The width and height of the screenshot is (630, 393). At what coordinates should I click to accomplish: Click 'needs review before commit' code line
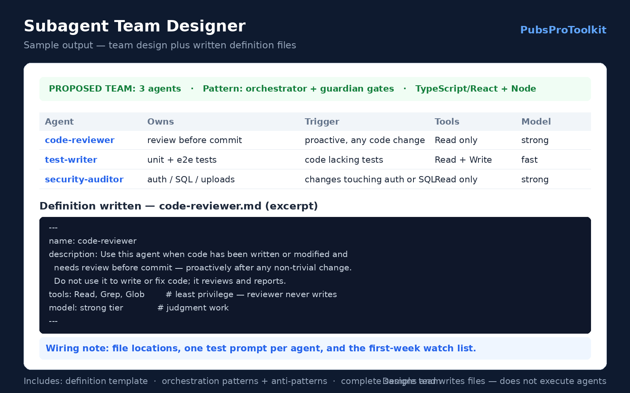203,268
